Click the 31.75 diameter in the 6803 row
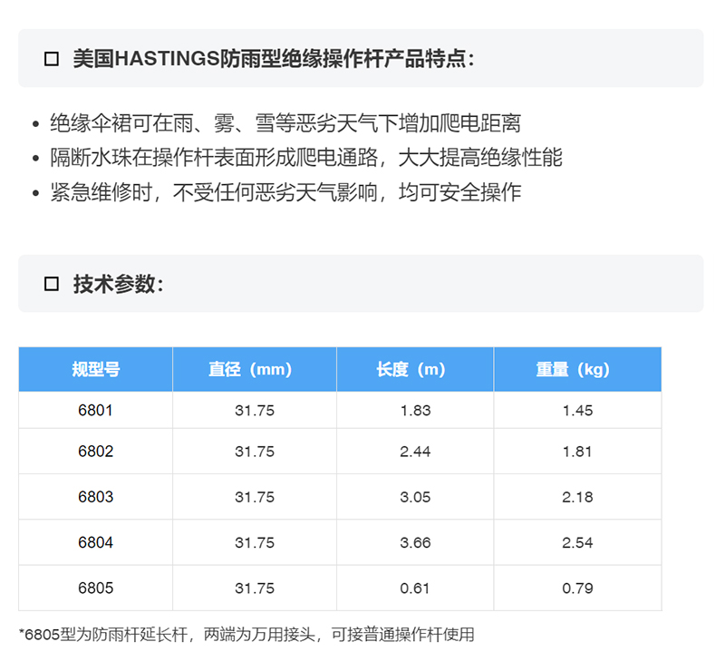This screenshot has height=671, width=725. point(255,497)
